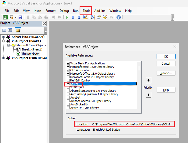Check AbapEditorScripting 1.0 Type Library

click(x=68, y=90)
